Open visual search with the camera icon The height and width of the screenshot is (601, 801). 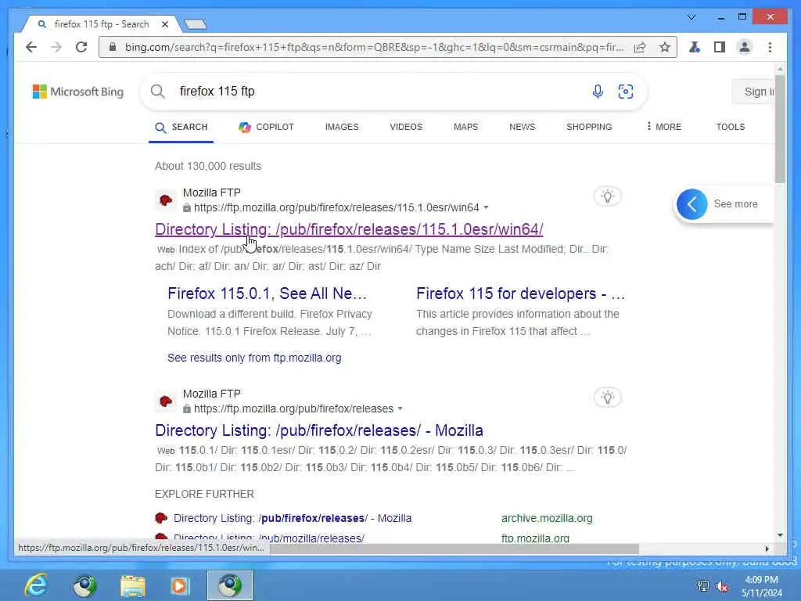point(626,92)
